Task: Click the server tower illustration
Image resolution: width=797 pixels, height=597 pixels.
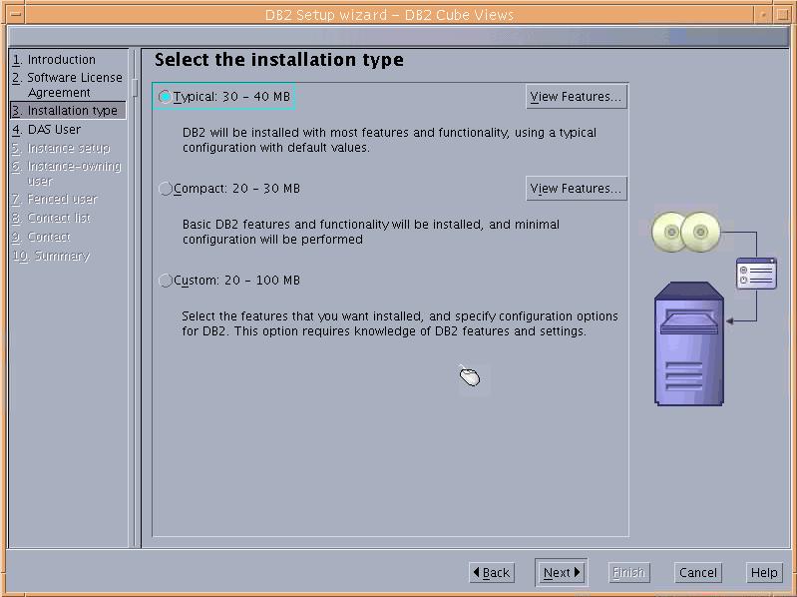Action: pyautogui.click(x=689, y=343)
